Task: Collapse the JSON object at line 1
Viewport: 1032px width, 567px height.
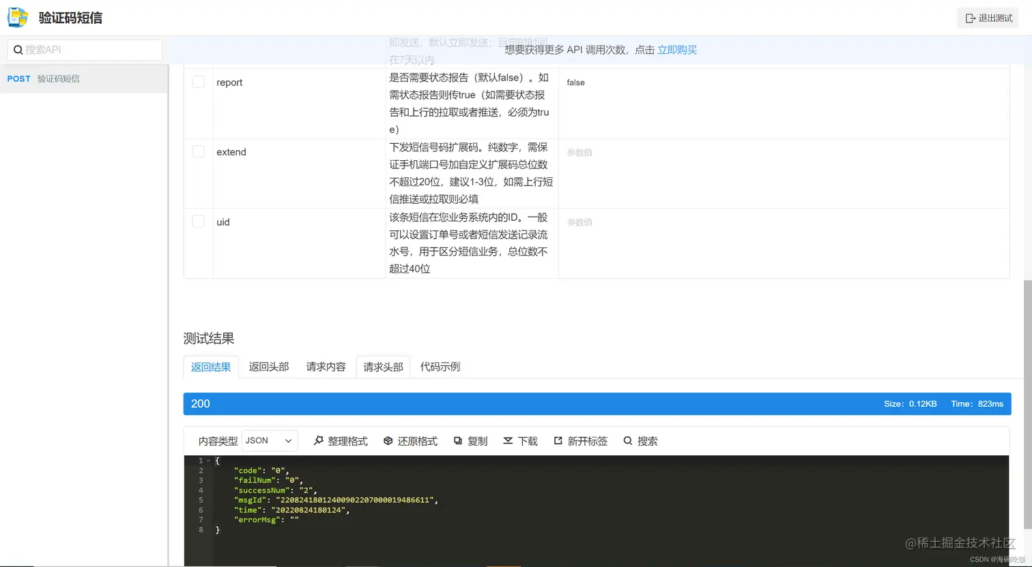Action: tap(208, 461)
